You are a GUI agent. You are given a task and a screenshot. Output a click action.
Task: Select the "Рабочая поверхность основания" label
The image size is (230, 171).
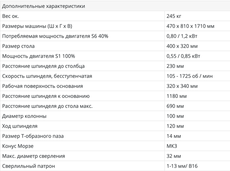(x=42, y=86)
